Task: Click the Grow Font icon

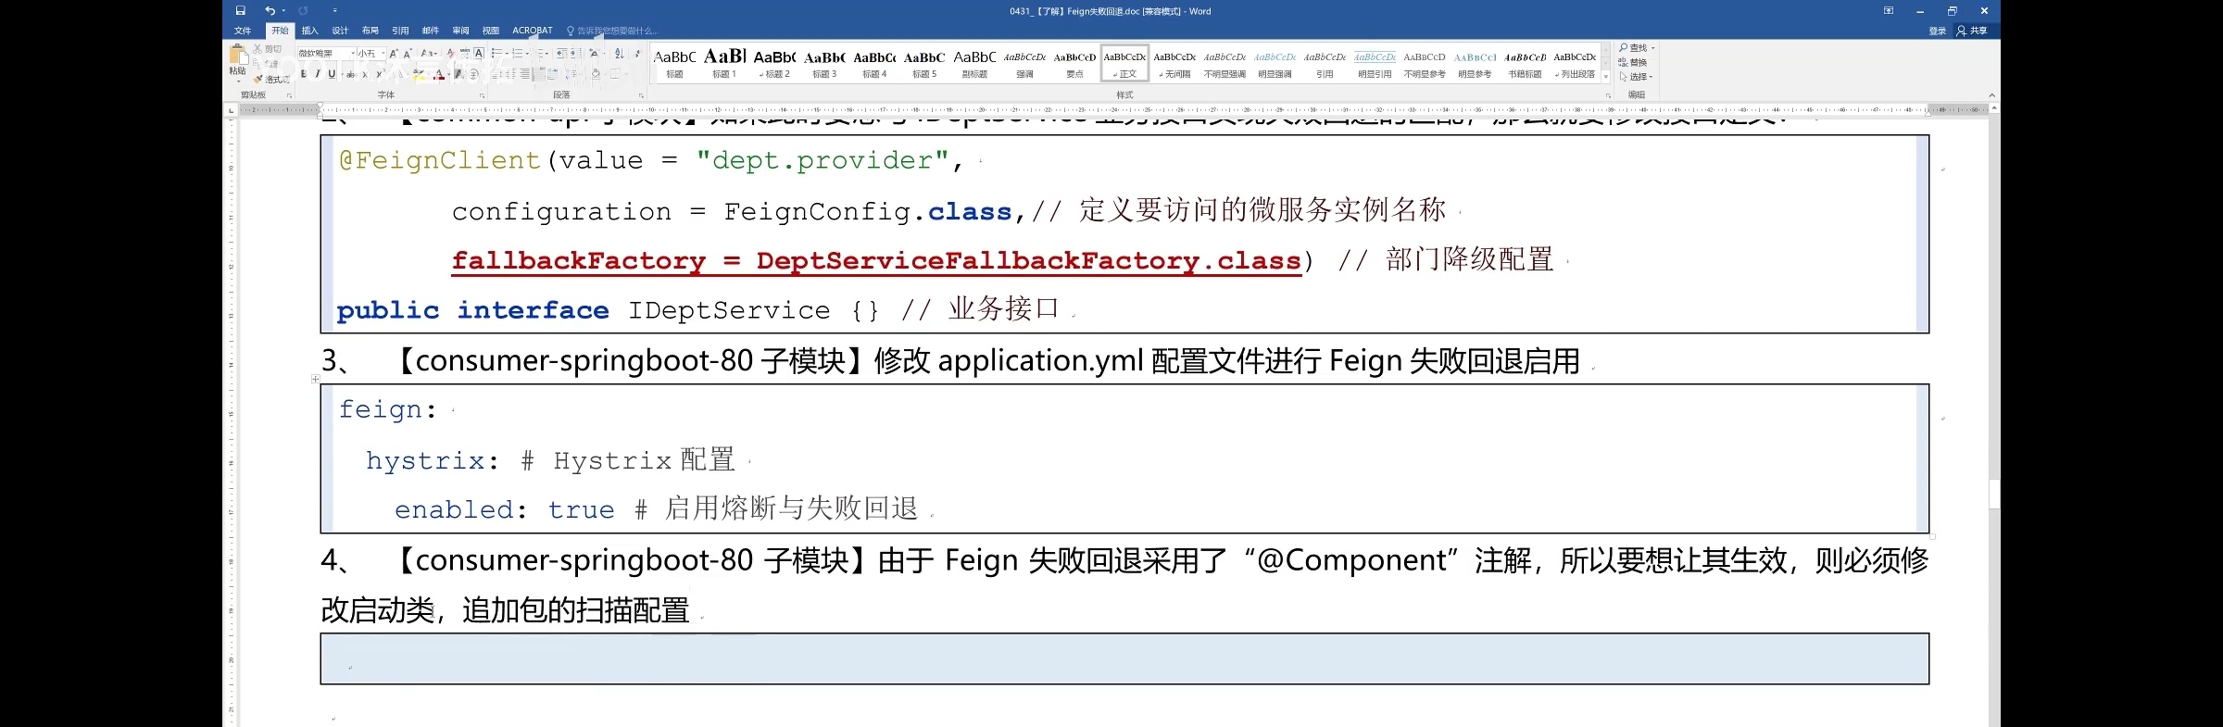Action: point(394,54)
